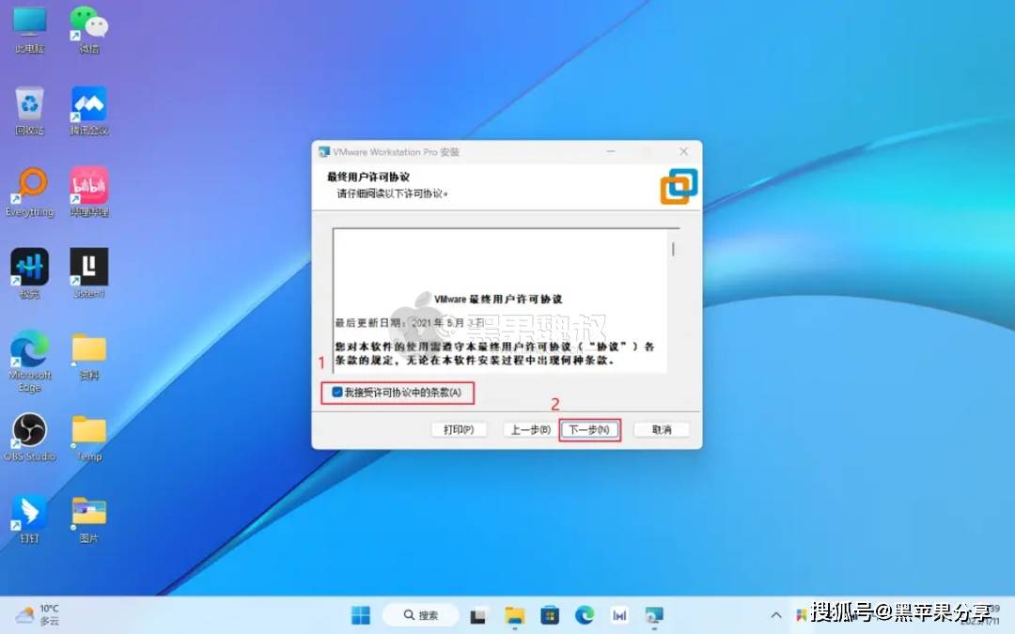Open the Recycle Bin desktop icon
The height and width of the screenshot is (634, 1015).
coord(29,111)
